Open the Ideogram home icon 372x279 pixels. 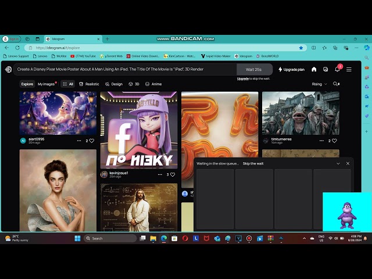[314, 69]
